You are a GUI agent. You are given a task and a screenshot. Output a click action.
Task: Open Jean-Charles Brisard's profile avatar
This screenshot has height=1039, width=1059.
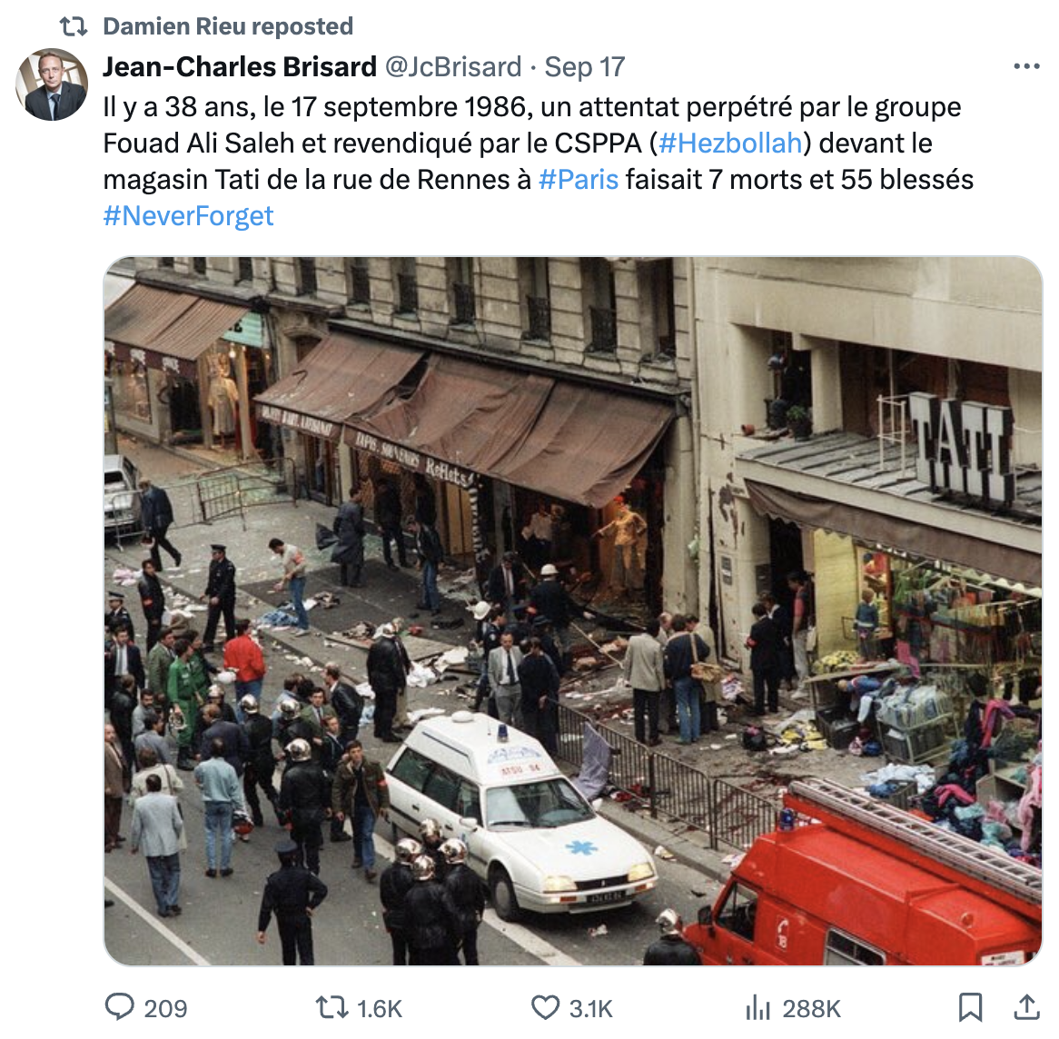pos(52,84)
